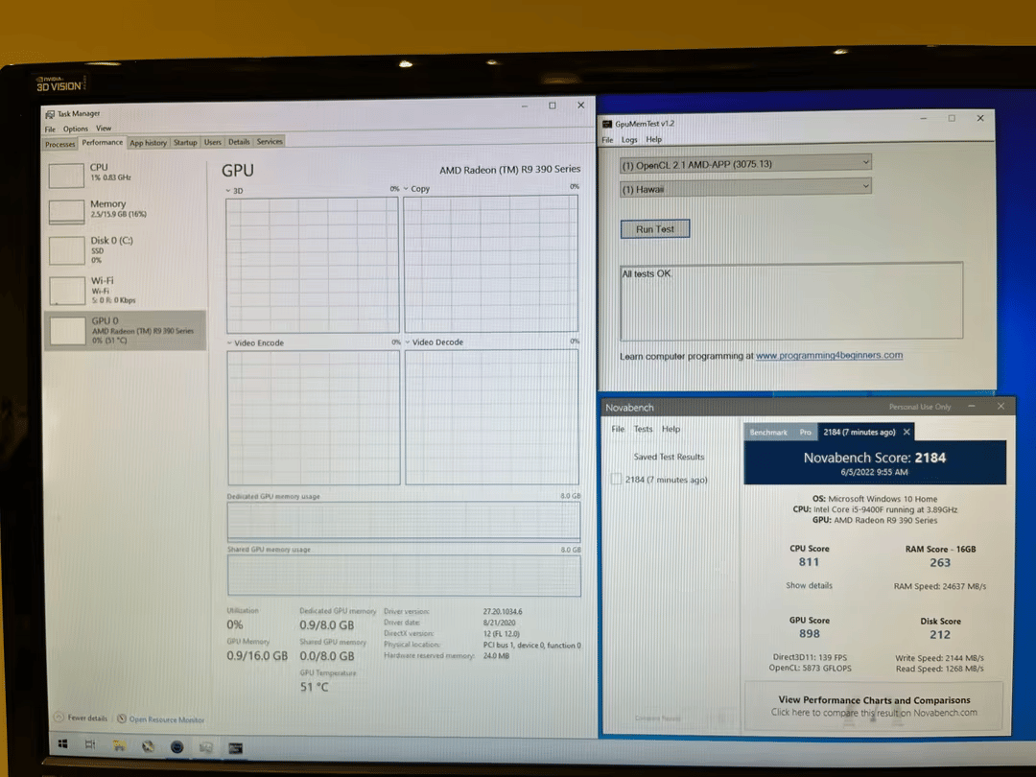This screenshot has height=777, width=1036.
Task: Switch to the Processes tab
Action: click(x=60, y=144)
